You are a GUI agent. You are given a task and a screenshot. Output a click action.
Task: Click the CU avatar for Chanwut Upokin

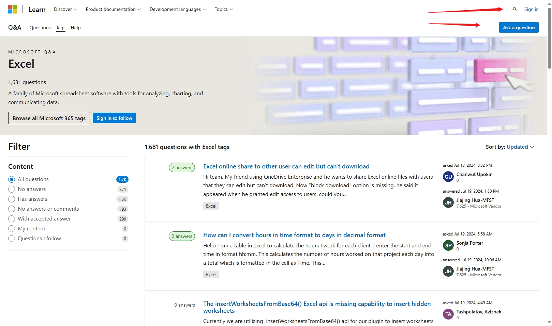click(x=448, y=177)
